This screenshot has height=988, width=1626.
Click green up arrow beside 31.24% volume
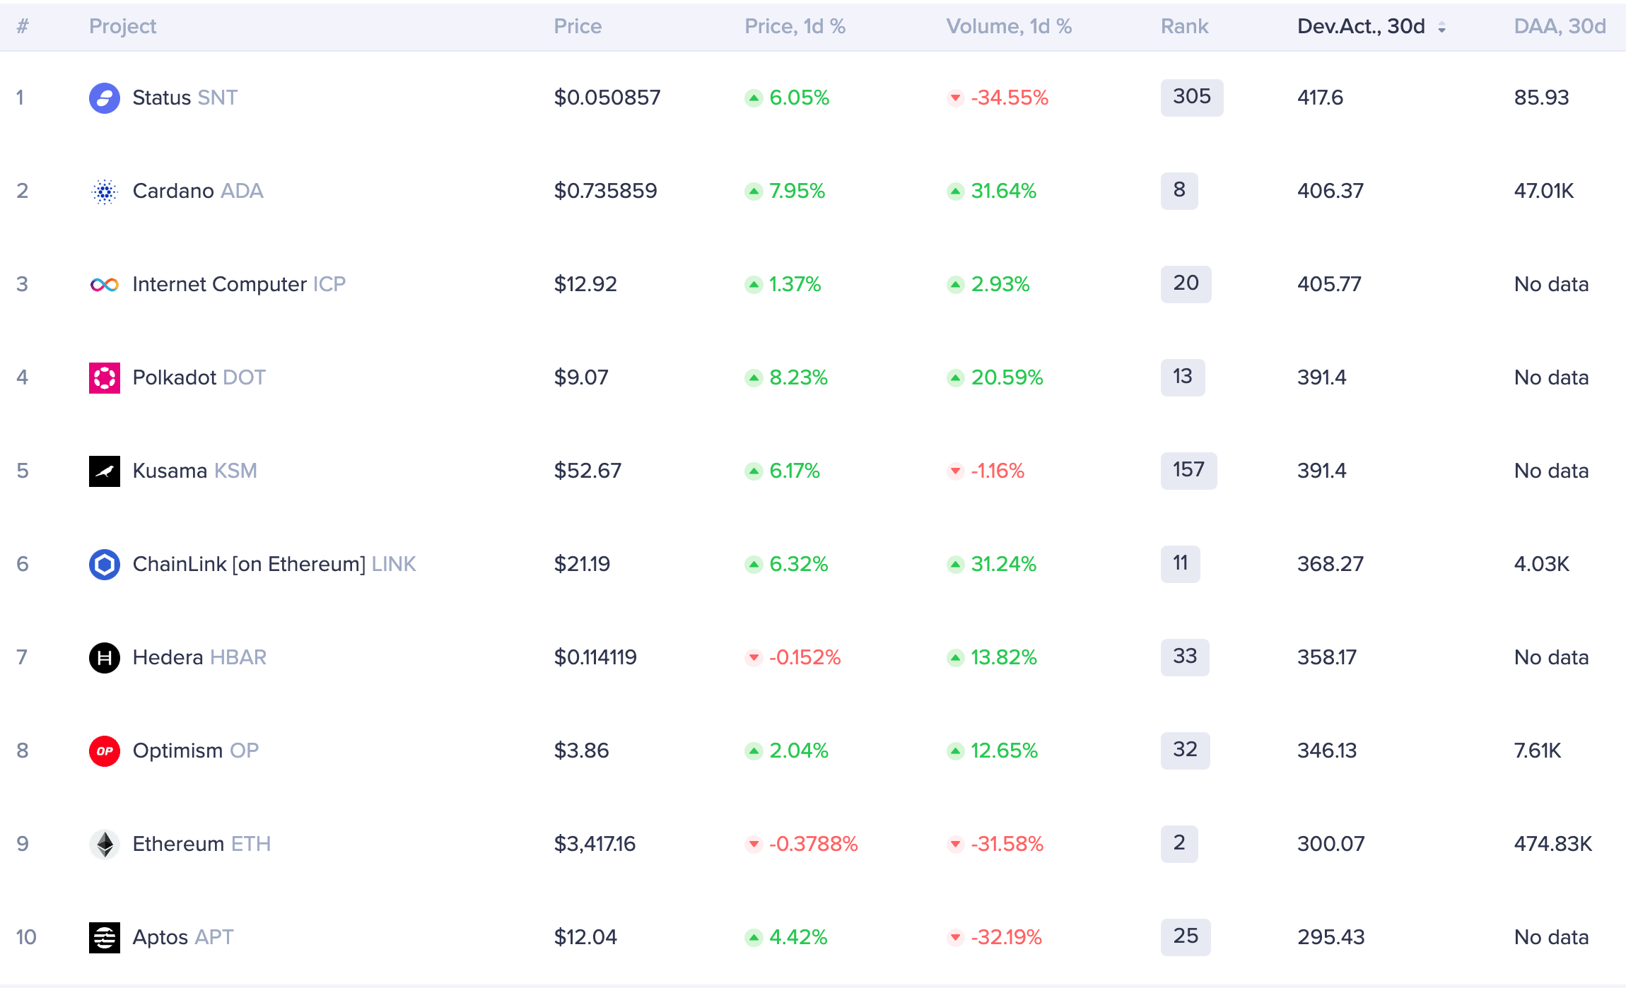click(955, 564)
